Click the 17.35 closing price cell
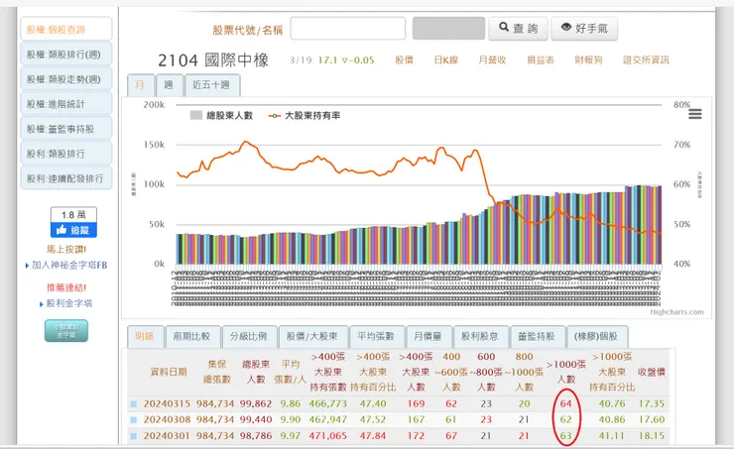Viewport: 734px width, 449px height. pyautogui.click(x=652, y=404)
